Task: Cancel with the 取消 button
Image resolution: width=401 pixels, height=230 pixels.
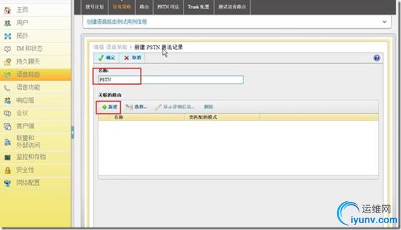Action: pos(132,58)
